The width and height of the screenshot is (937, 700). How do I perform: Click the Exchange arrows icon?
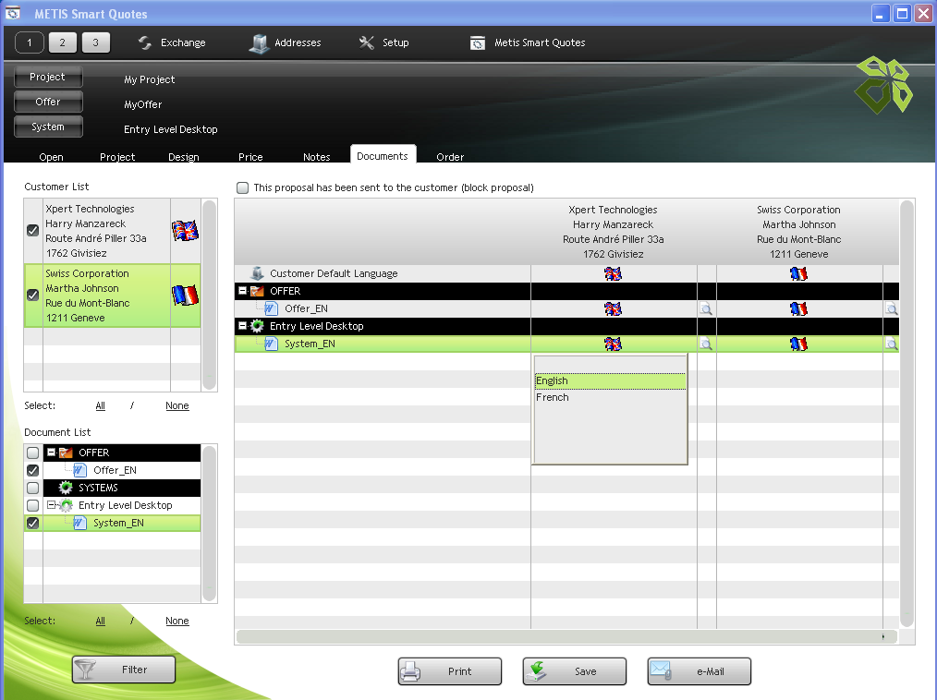click(144, 43)
